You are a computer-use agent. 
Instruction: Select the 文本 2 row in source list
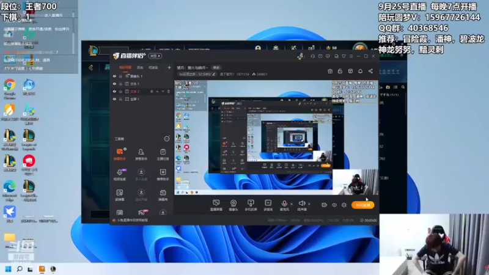click(142, 91)
